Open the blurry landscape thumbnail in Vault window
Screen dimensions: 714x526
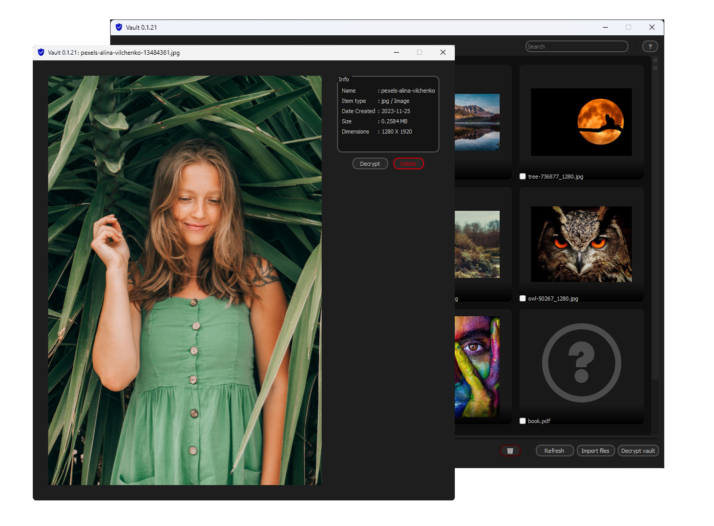click(477, 244)
